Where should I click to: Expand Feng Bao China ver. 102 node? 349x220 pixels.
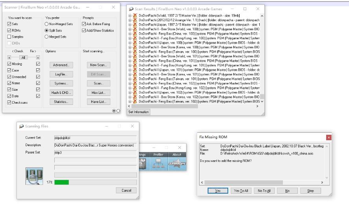pyautogui.click(x=130, y=83)
